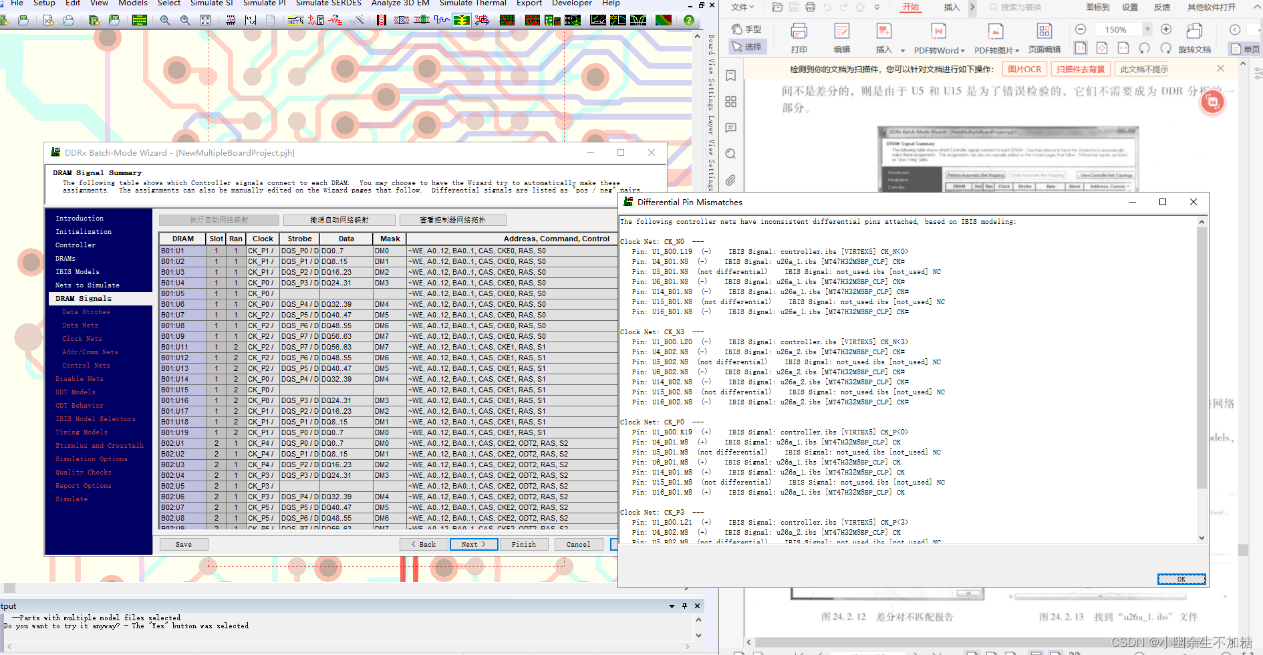Screen dimensions: 1263x655
Task: Click scroll down arrow in mismatches dialog
Action: pos(1202,537)
